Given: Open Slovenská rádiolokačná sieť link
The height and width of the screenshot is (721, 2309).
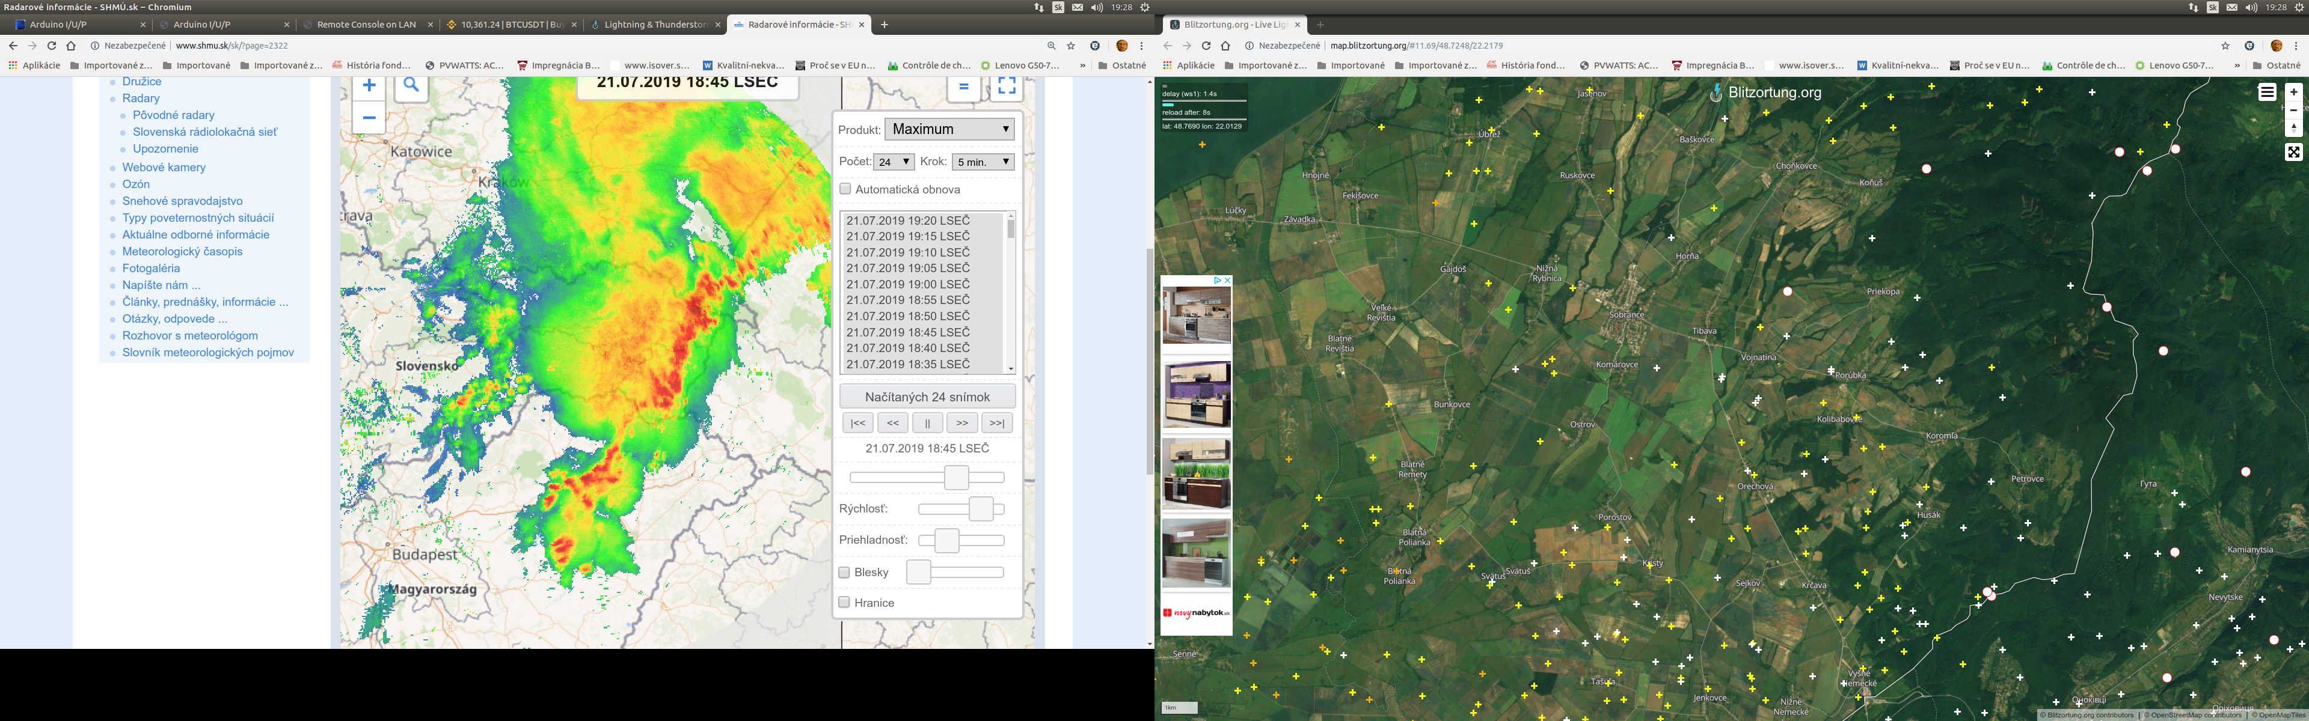Looking at the screenshot, I should [205, 132].
